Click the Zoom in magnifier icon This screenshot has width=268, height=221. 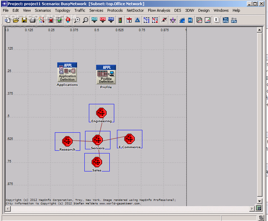point(77,20)
